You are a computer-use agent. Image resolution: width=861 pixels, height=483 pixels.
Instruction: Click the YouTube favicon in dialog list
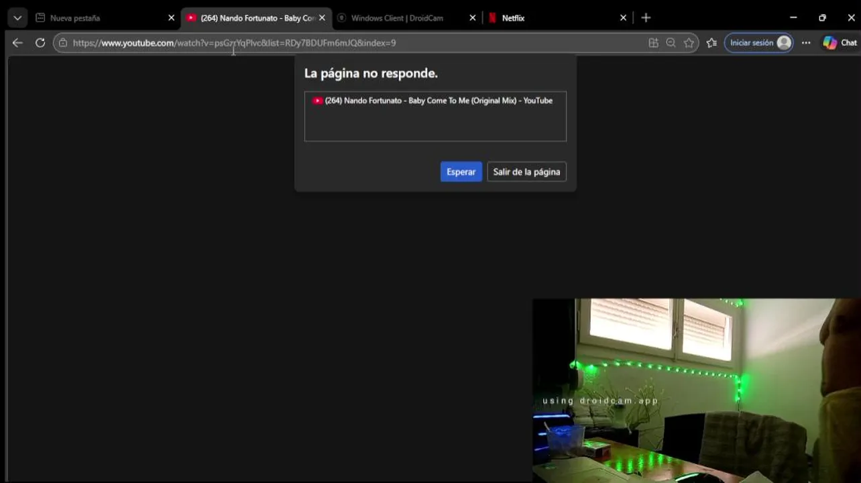tap(317, 101)
